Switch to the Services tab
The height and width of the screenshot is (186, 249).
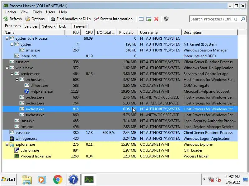click(x=31, y=26)
